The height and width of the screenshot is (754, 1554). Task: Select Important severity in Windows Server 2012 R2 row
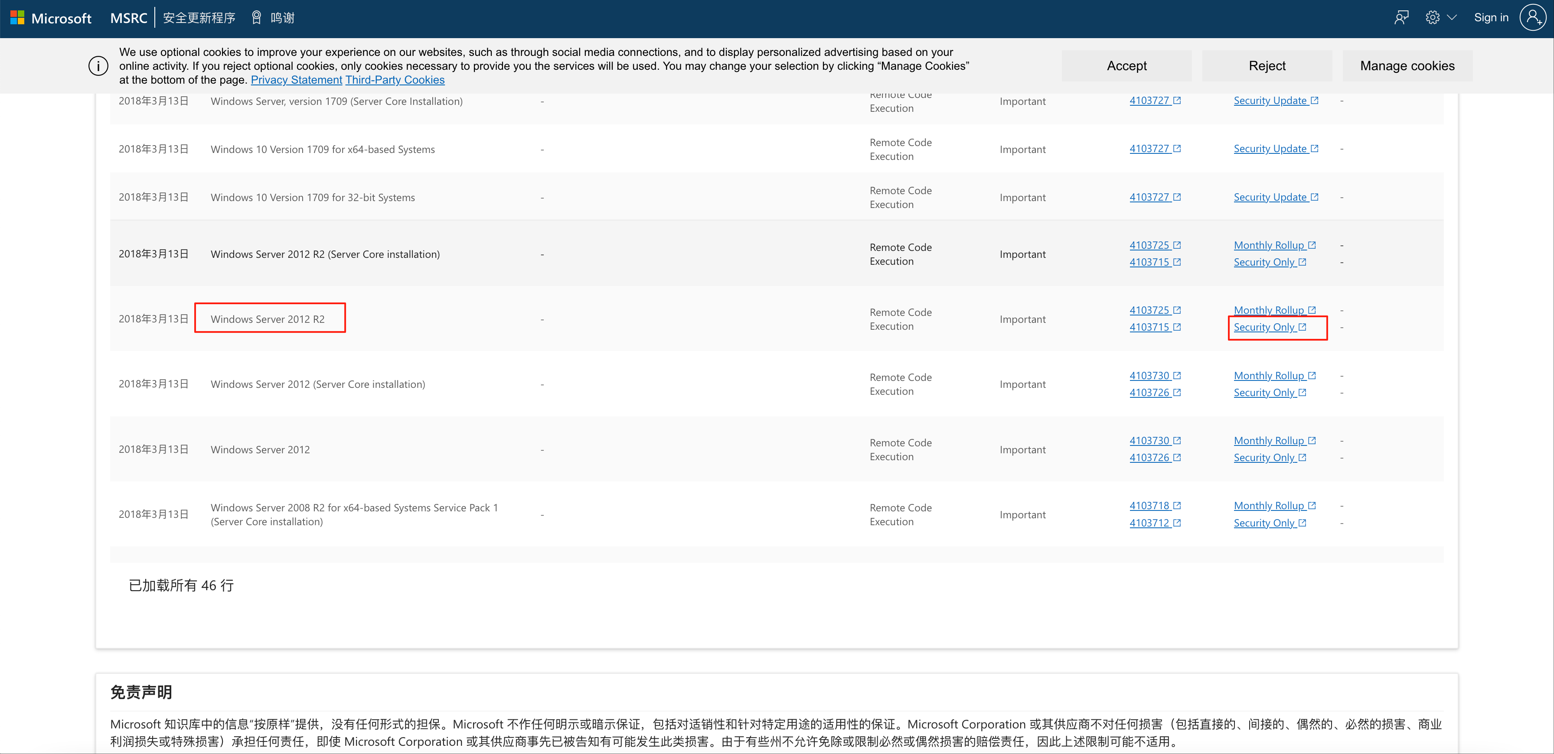pyautogui.click(x=1022, y=319)
